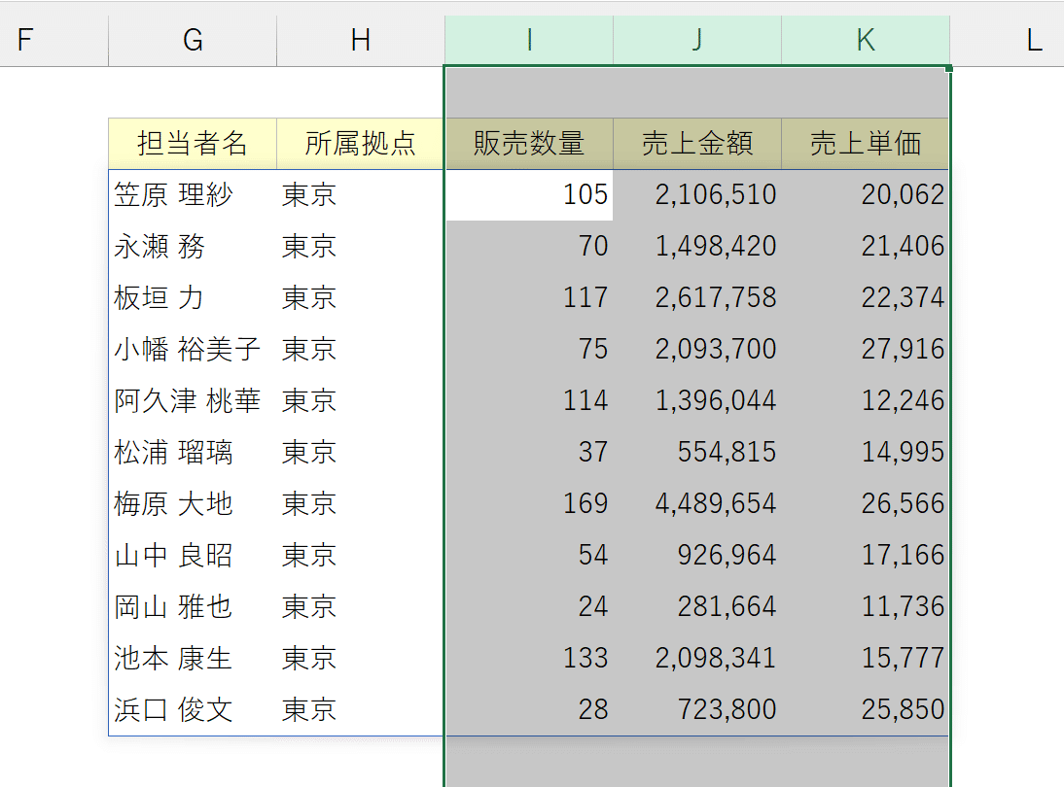
Task: Select sales quantity cell 133
Action: (529, 658)
